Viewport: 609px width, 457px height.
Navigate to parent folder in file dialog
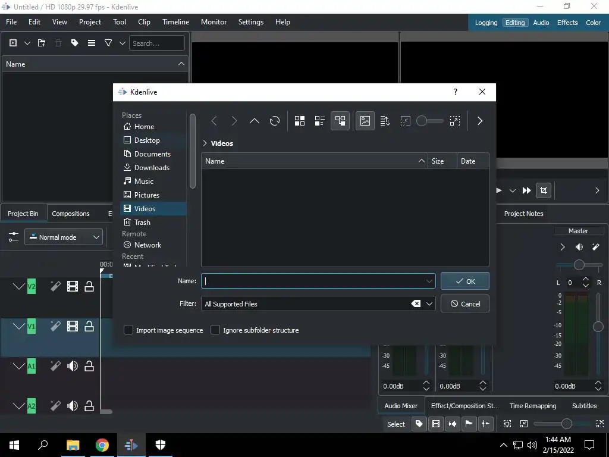tap(255, 121)
